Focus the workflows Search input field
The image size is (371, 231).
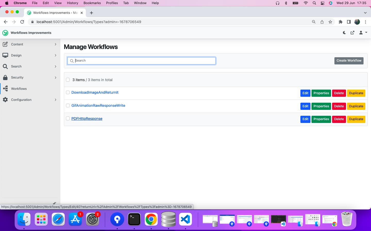pos(141,61)
